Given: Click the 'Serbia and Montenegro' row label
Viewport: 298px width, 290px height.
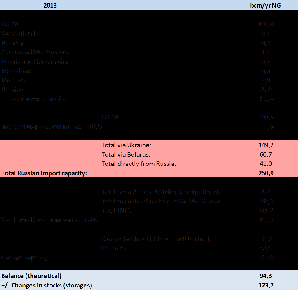Looking at the screenshot, I should [x=35, y=52].
